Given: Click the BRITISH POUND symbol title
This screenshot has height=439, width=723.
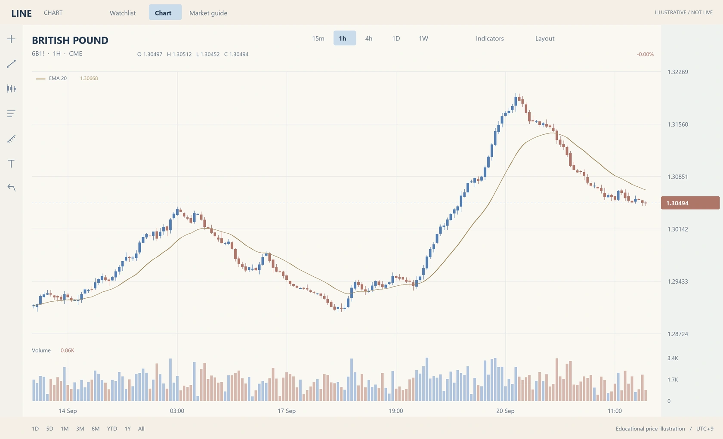Looking at the screenshot, I should click(x=70, y=40).
